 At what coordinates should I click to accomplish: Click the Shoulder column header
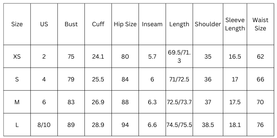(208, 24)
